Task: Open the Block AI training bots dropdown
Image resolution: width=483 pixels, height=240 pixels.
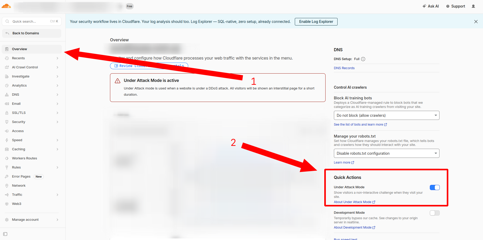Action: (387, 115)
